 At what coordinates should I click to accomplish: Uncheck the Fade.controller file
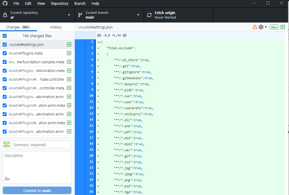5,79
